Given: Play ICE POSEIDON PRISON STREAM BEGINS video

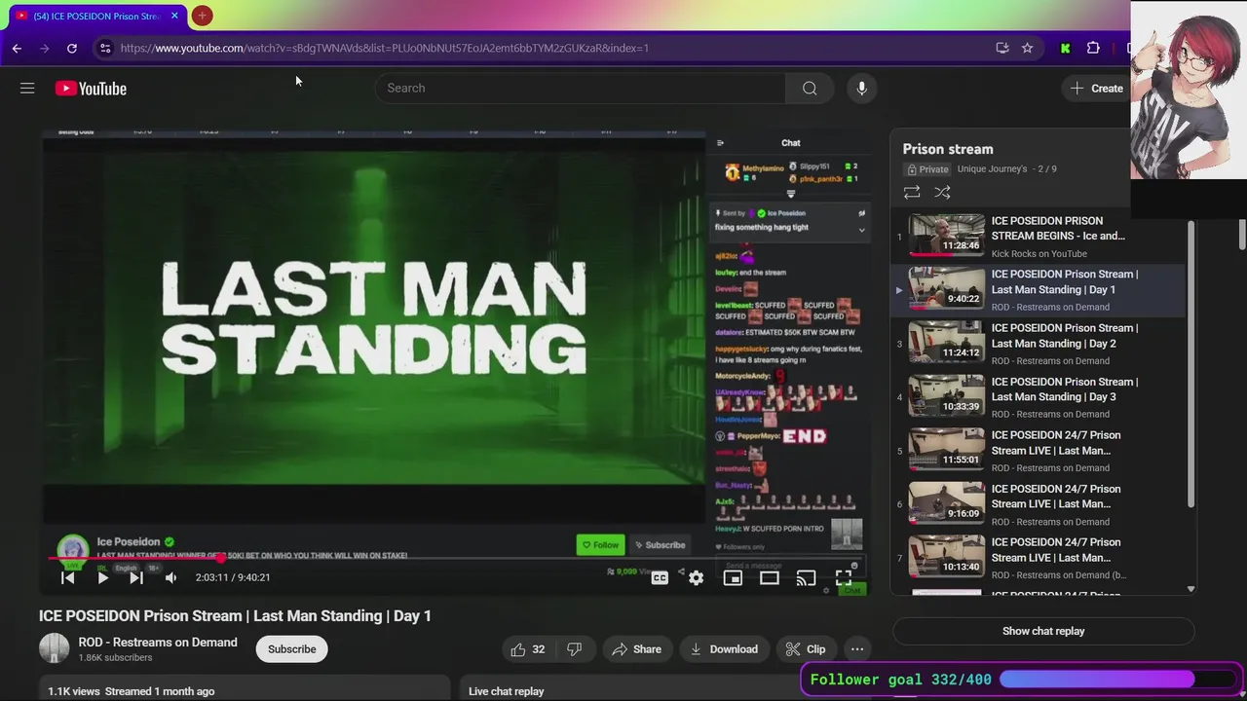Looking at the screenshot, I should coord(1039,237).
